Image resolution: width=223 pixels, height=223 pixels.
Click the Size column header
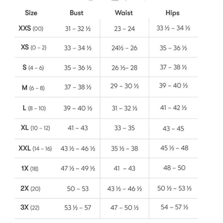[x=31, y=13]
